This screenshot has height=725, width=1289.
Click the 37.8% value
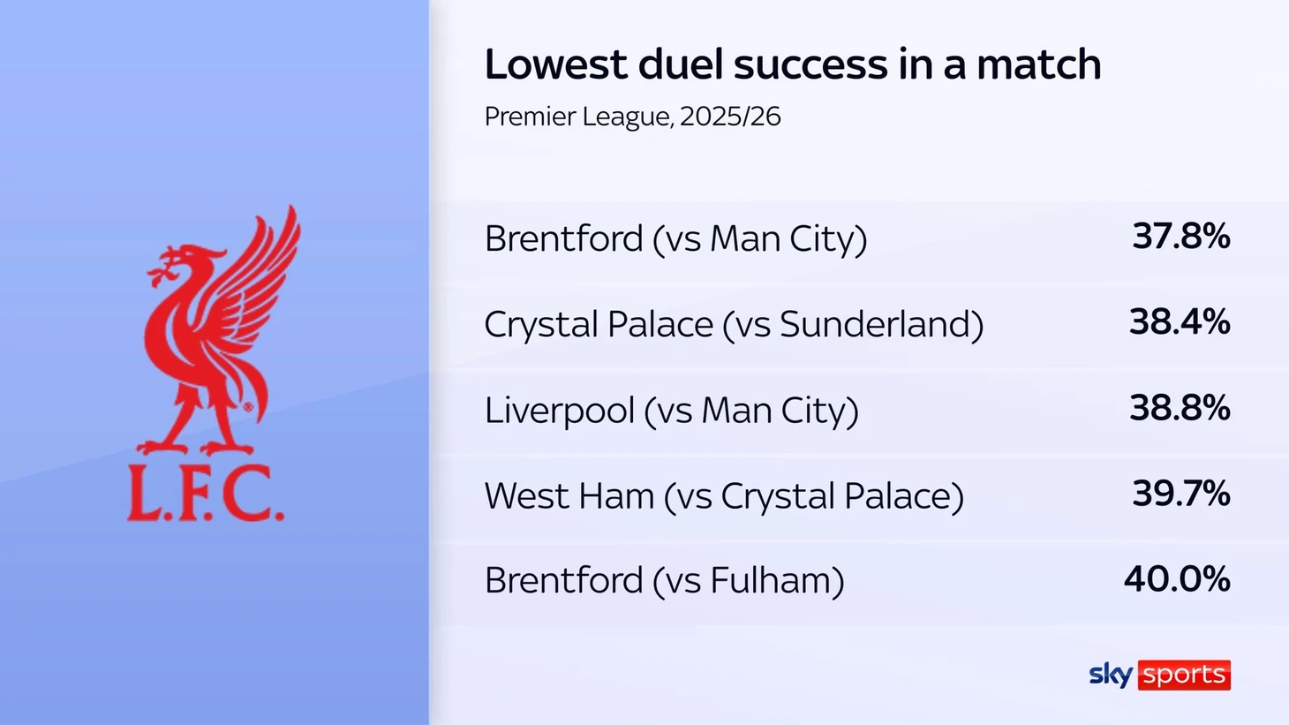(x=1180, y=237)
